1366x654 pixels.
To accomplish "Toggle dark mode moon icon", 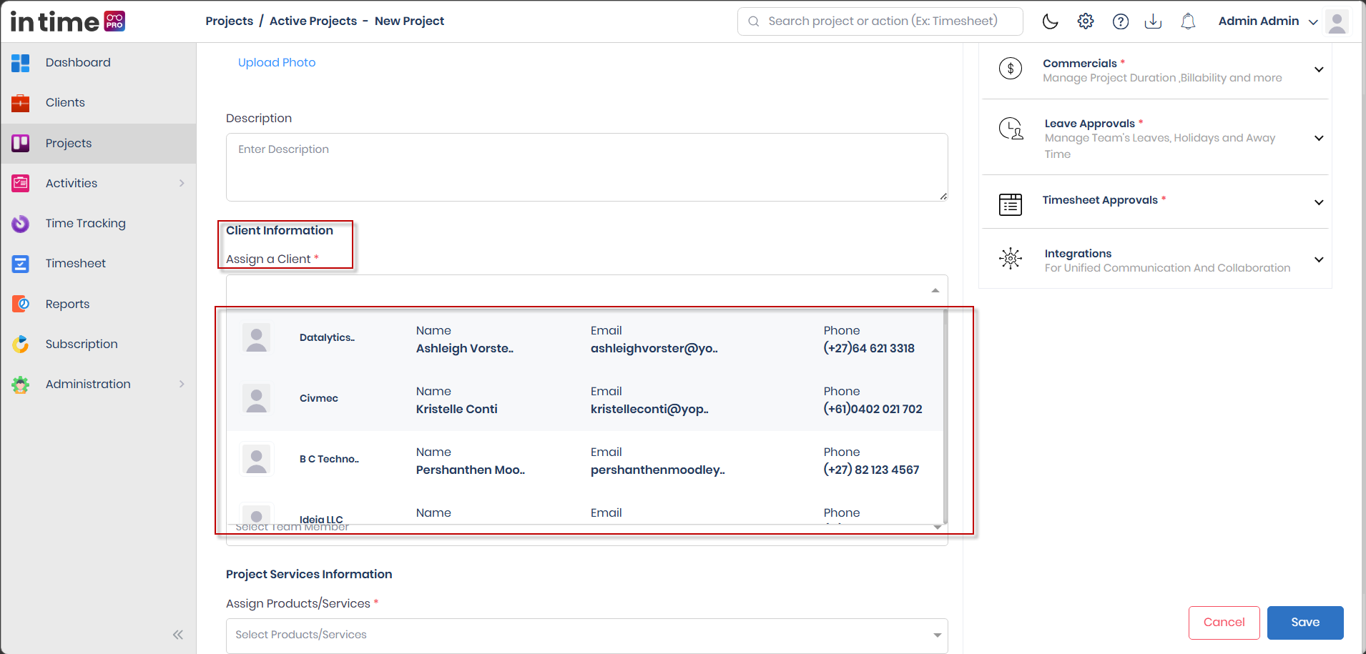I will point(1050,21).
